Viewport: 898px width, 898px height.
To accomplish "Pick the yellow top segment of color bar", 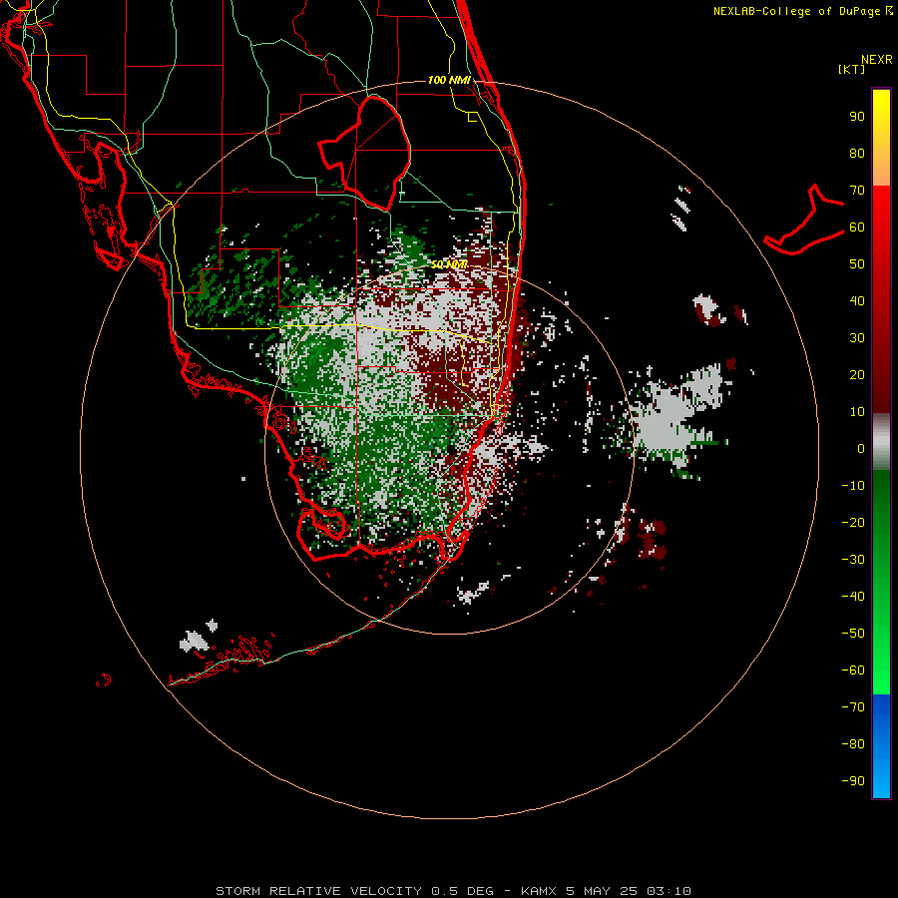I will pos(881,138).
